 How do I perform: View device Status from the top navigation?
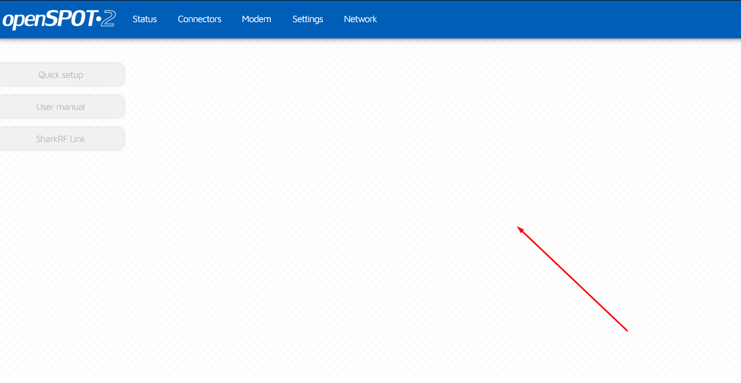coord(145,19)
